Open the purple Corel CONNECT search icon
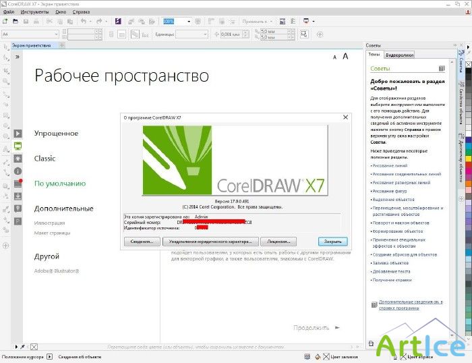Screen dimensions: 472x363 (118, 22)
